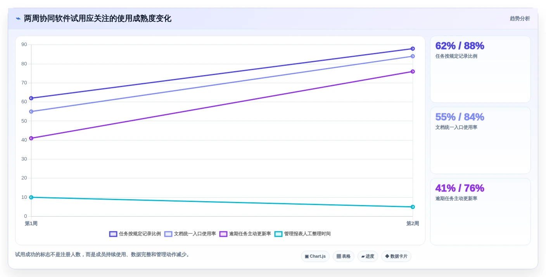Select the 41% / 76% data card value
546x277 pixels.
click(460, 188)
